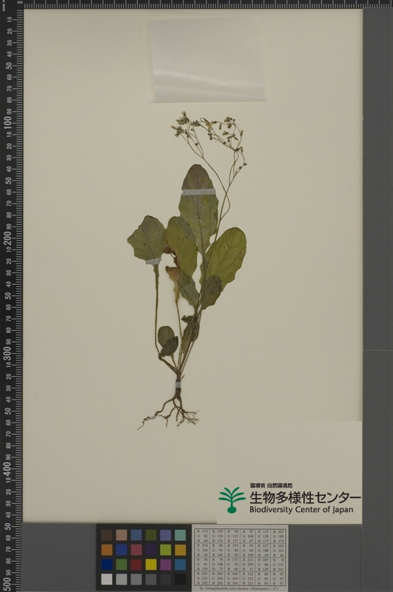
Task: Open the RGB values reference table
Action: (x=240, y=558)
